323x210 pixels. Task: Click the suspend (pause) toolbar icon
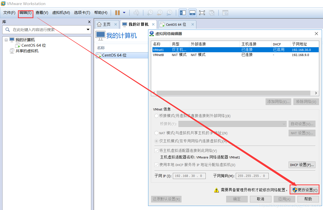tap(118, 13)
